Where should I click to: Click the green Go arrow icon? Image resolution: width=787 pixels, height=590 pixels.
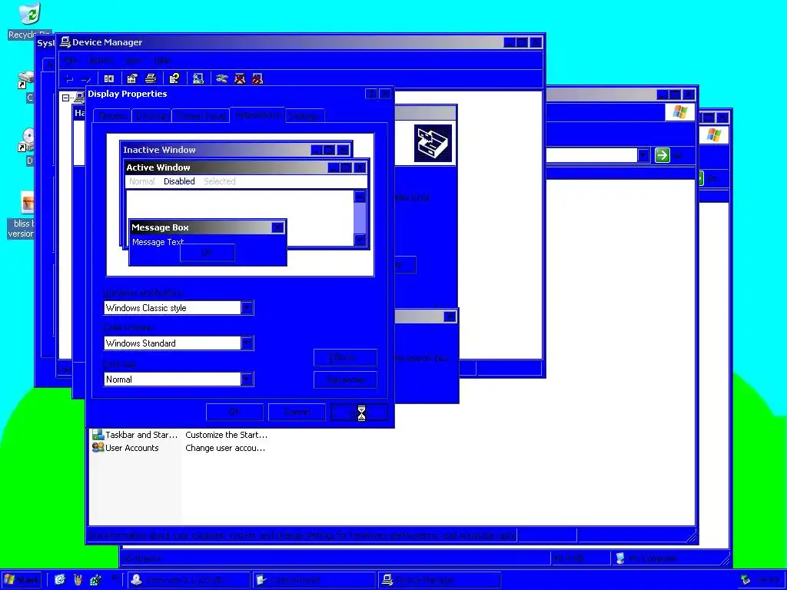[662, 155]
